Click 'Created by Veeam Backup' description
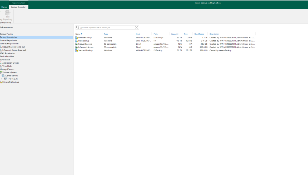Screen dimensions: 308x175 coord(220,50)
